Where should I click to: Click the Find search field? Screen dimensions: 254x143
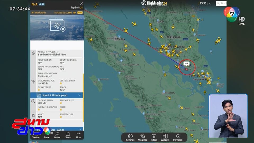click(221, 3)
